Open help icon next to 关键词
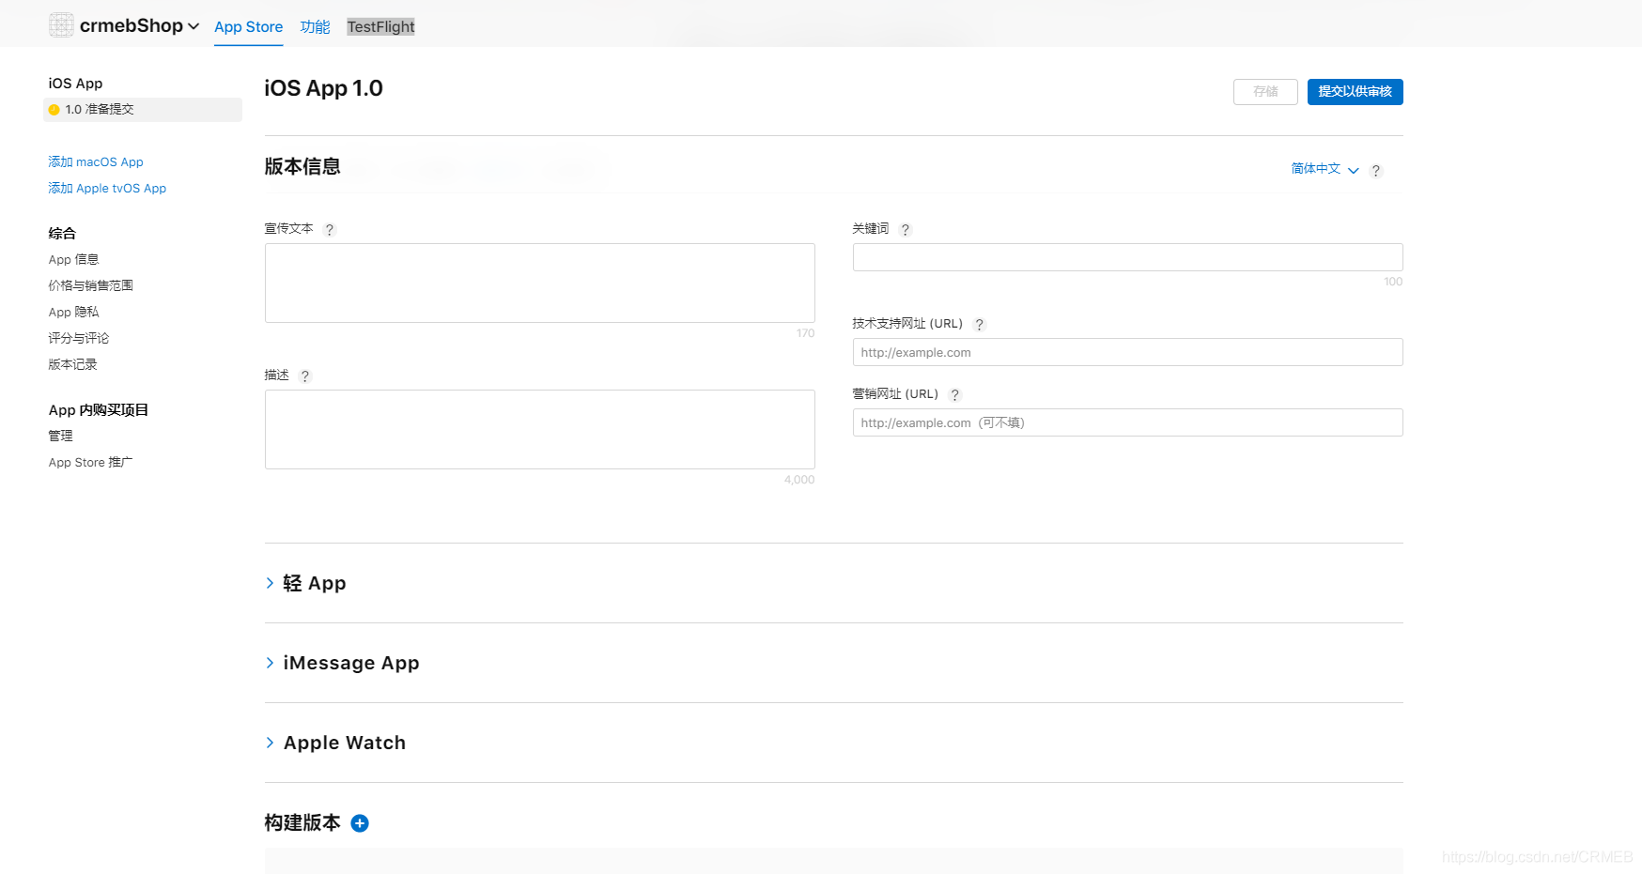The height and width of the screenshot is (874, 1642). [906, 230]
